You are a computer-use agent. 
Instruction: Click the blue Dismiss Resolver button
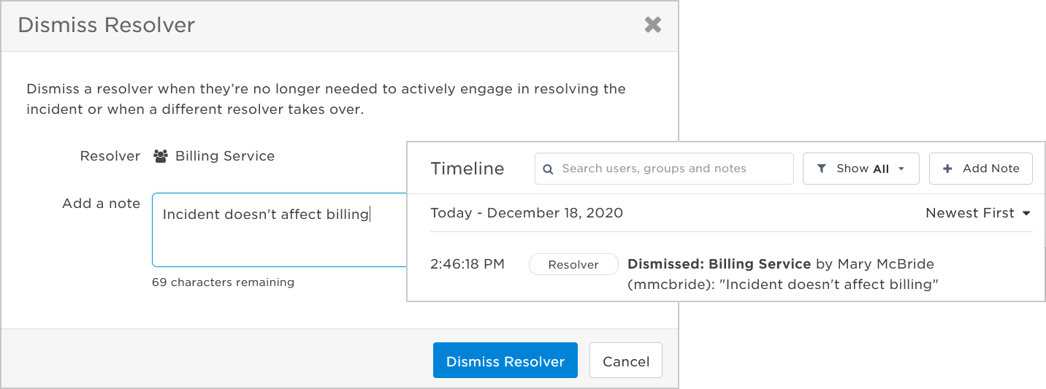pos(505,361)
